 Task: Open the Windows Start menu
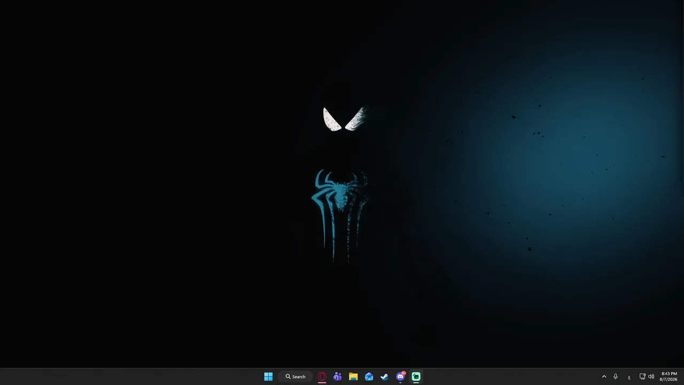click(268, 376)
